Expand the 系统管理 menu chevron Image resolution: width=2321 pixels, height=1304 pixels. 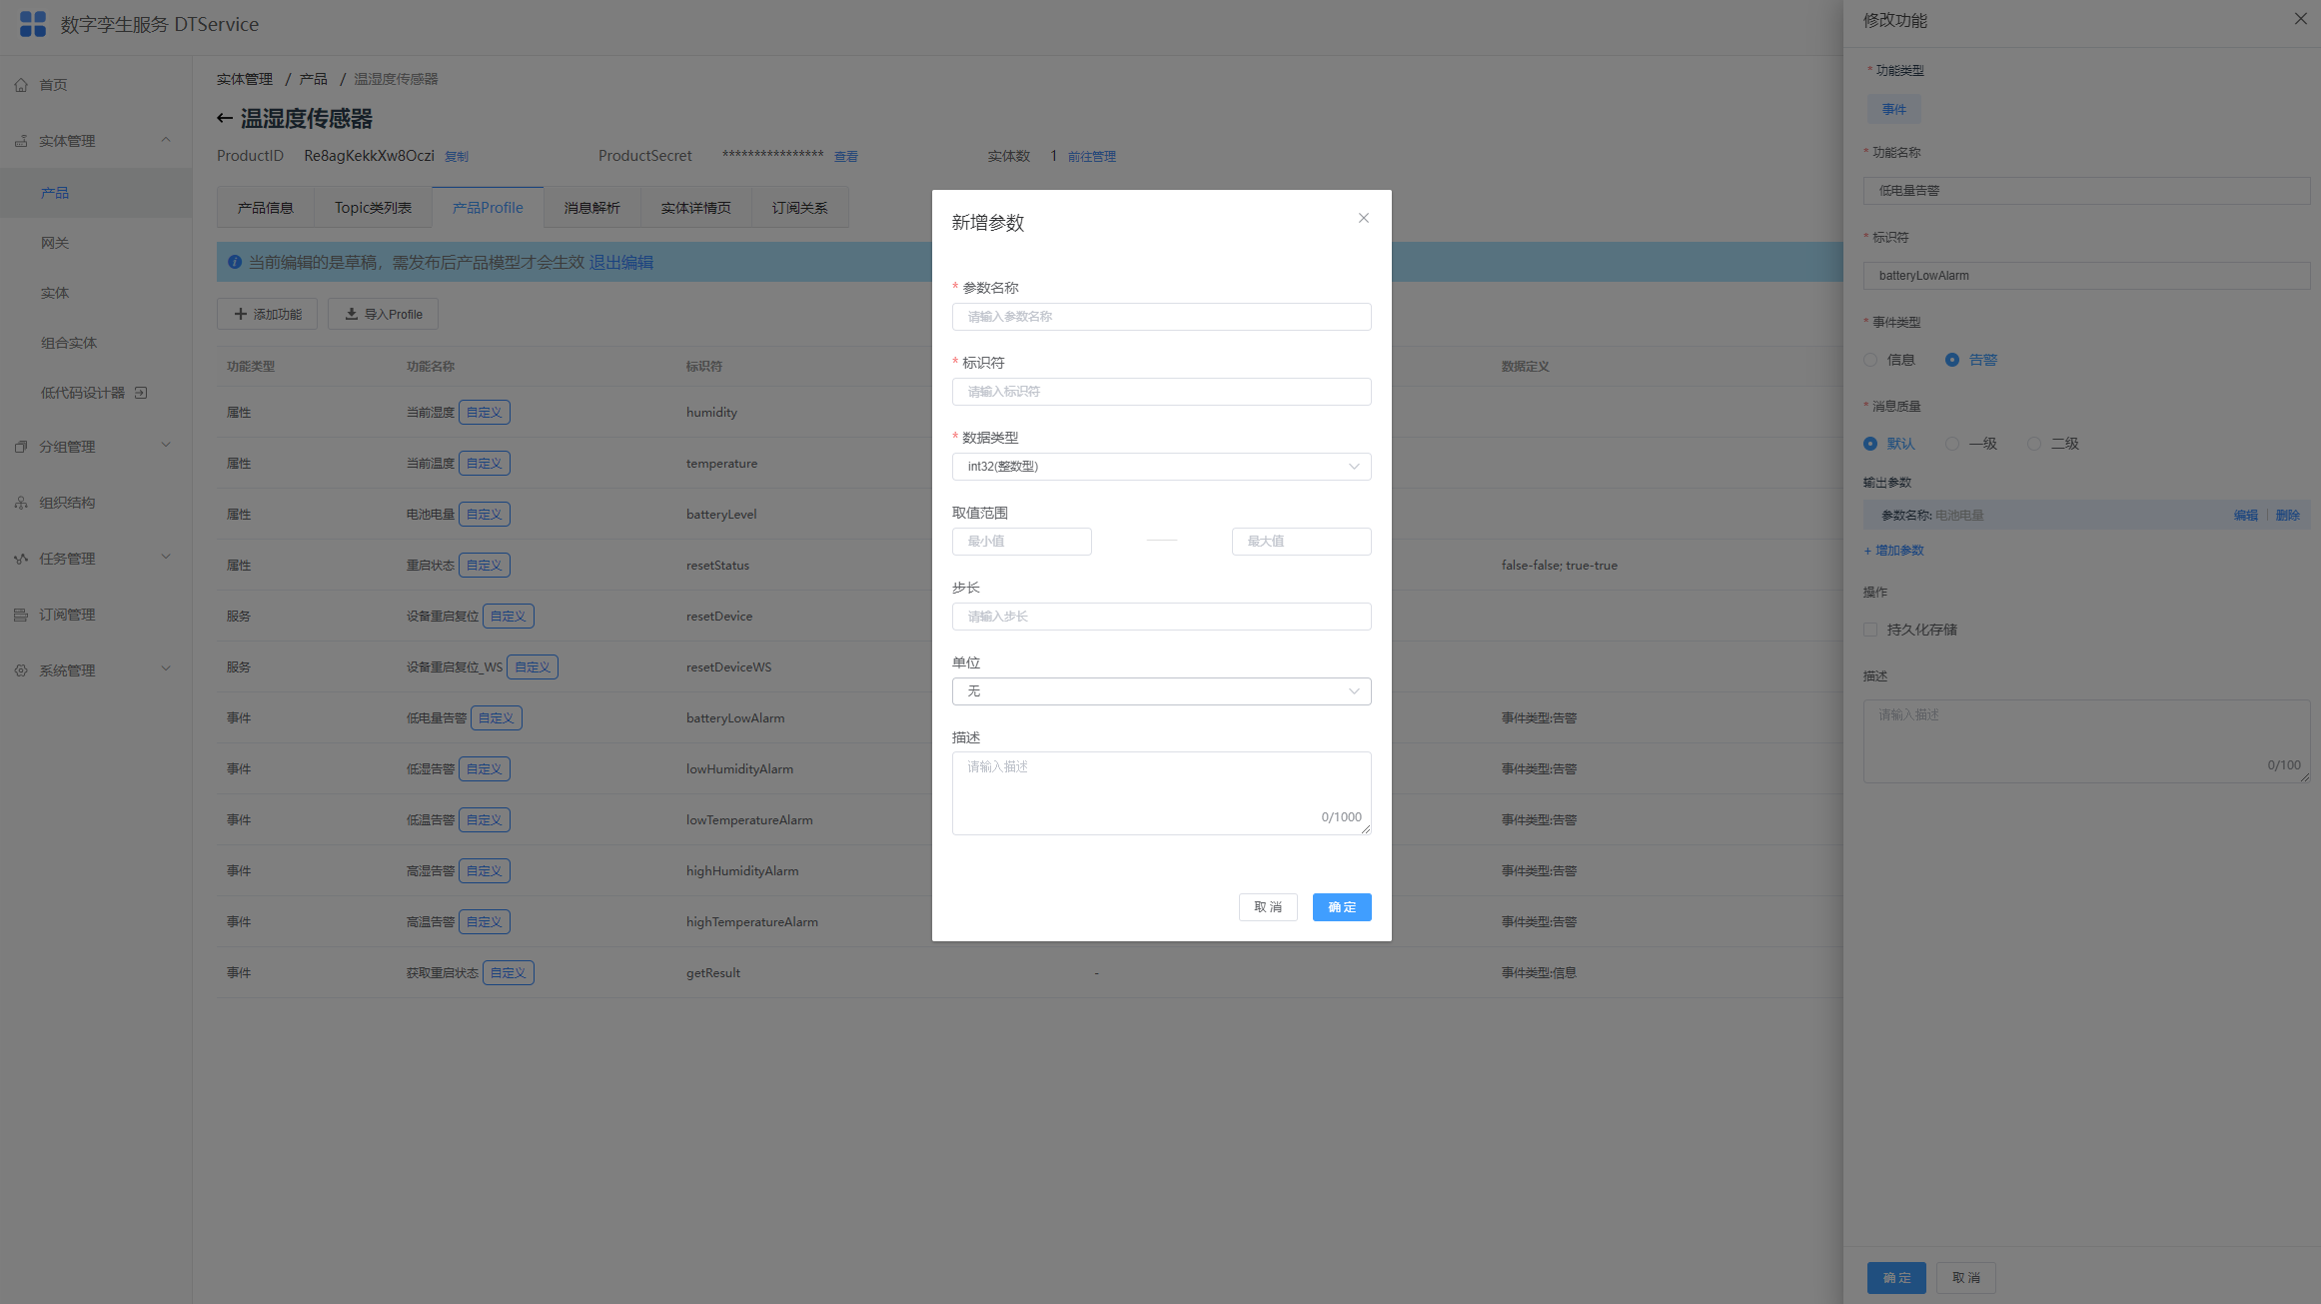(166, 669)
